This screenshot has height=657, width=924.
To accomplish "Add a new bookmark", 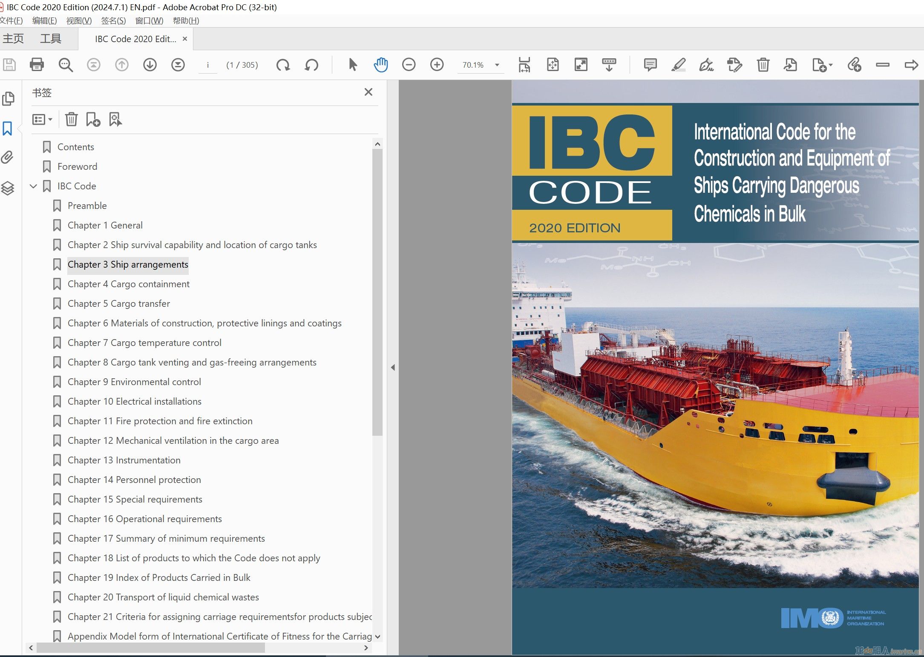I will 93,120.
